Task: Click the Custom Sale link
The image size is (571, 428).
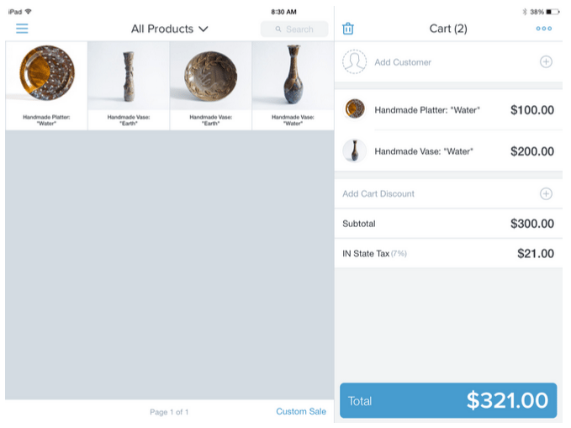Action: coord(301,412)
